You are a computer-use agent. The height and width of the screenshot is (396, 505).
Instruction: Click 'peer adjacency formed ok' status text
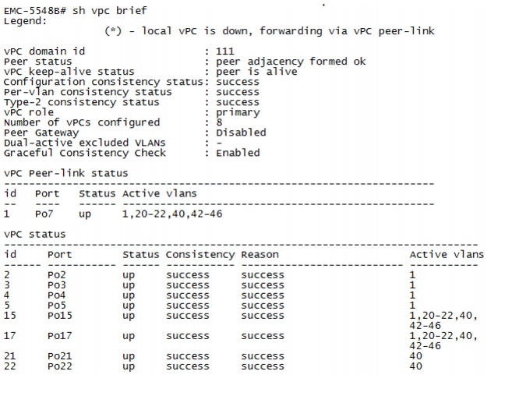tap(291, 62)
